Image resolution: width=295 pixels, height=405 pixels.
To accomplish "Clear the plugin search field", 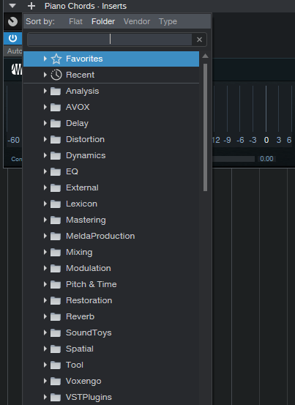I will [199, 40].
